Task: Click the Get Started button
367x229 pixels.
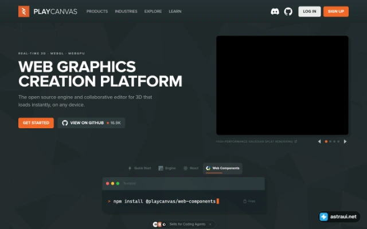Action: tap(36, 123)
